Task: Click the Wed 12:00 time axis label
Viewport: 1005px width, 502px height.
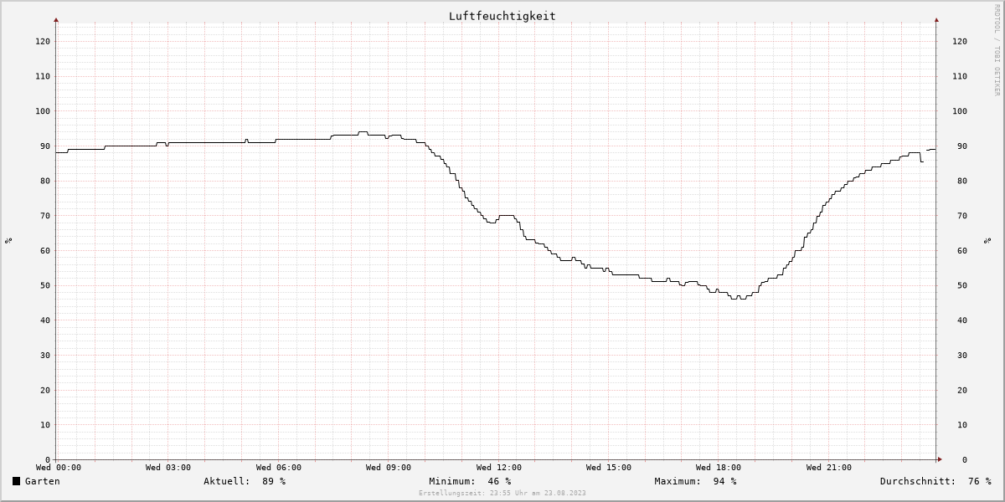Action: click(x=499, y=468)
